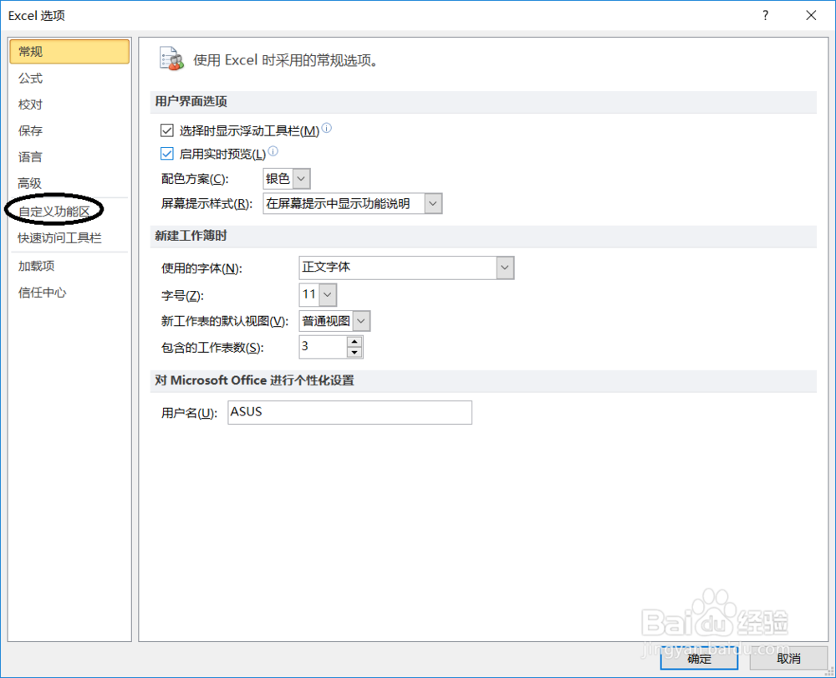Click the Excel general options header icon
This screenshot has width=836, height=678.
(171, 59)
